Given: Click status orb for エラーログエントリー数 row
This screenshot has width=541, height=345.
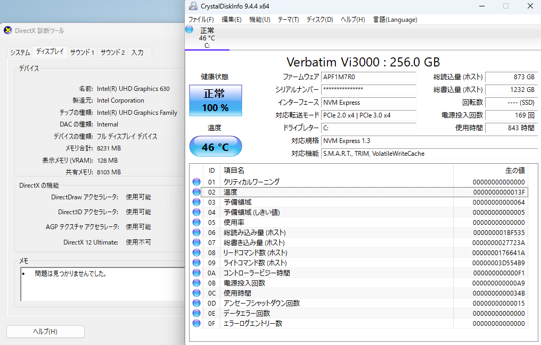Looking at the screenshot, I should pos(196,323).
